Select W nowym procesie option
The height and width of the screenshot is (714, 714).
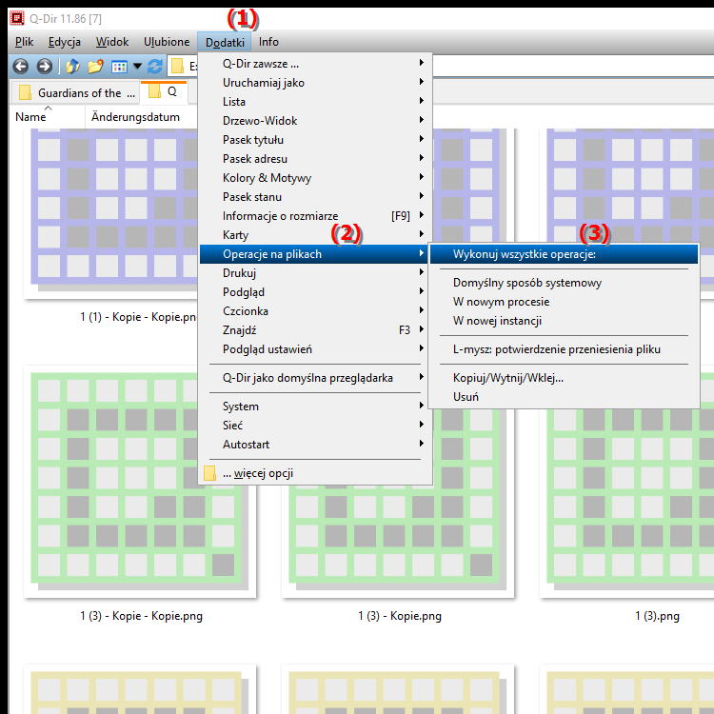[x=501, y=302]
